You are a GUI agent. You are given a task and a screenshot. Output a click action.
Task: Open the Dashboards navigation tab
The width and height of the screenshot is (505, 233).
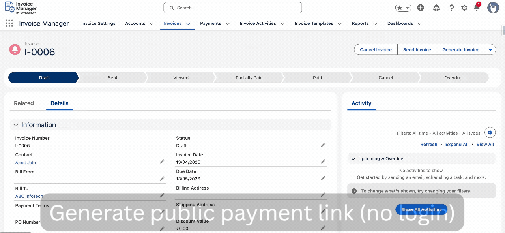[x=400, y=23]
